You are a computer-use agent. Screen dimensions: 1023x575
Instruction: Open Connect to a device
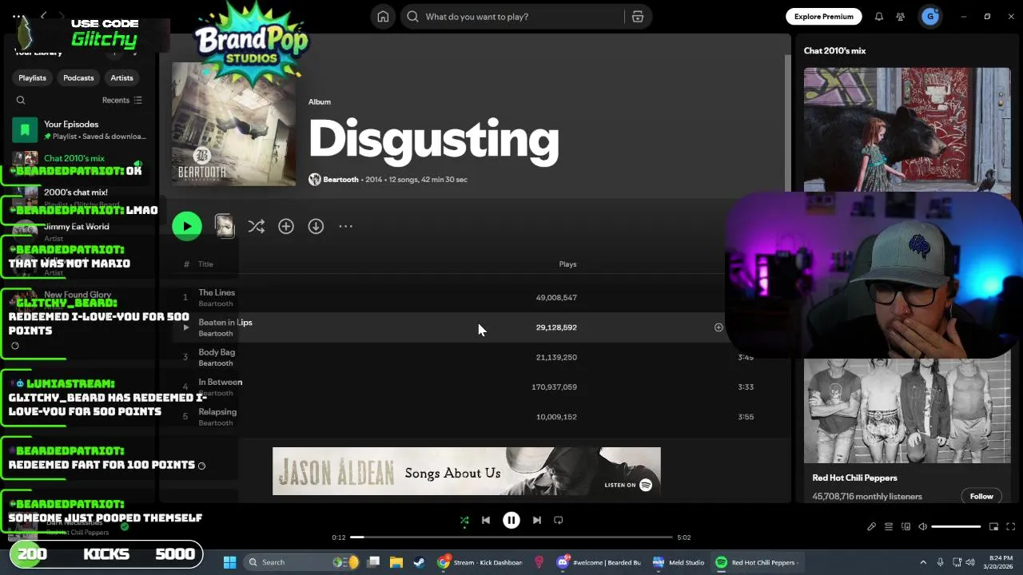(906, 527)
